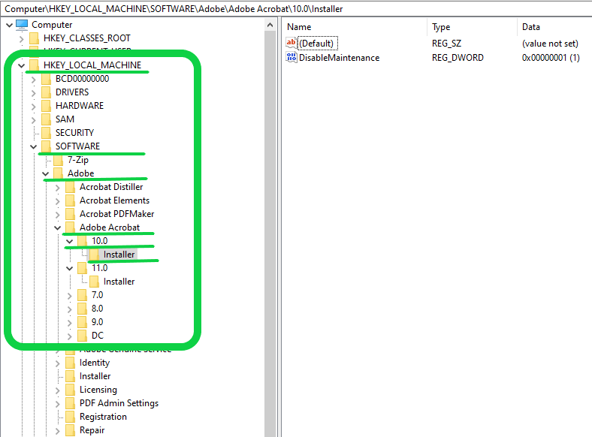Image resolution: width=592 pixels, height=437 pixels.
Task: Expand the 8.0 version key
Action: 70,309
